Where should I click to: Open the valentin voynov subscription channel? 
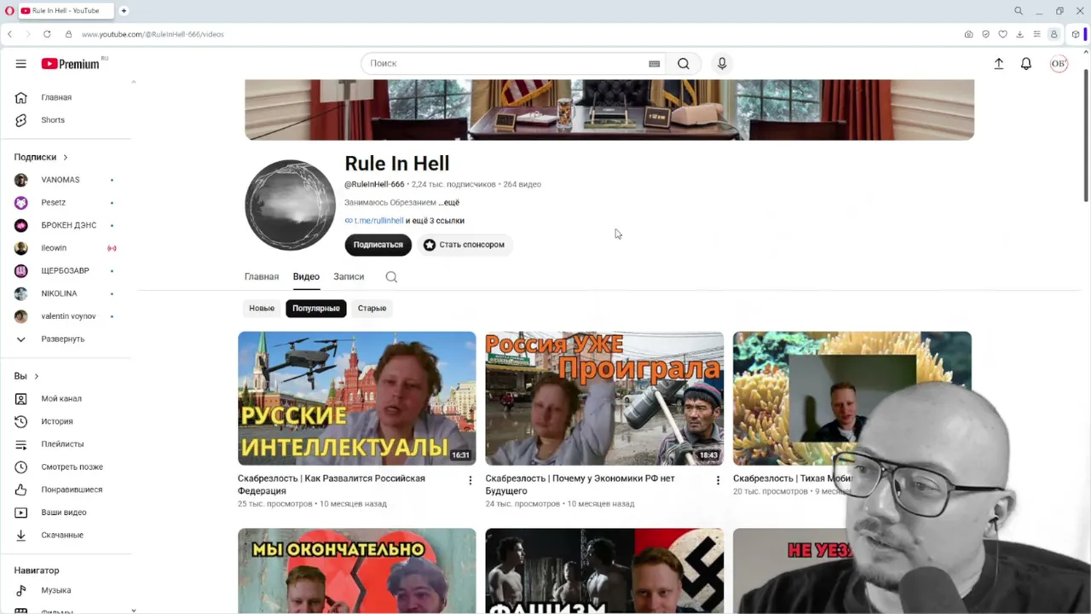pyautogui.click(x=68, y=316)
